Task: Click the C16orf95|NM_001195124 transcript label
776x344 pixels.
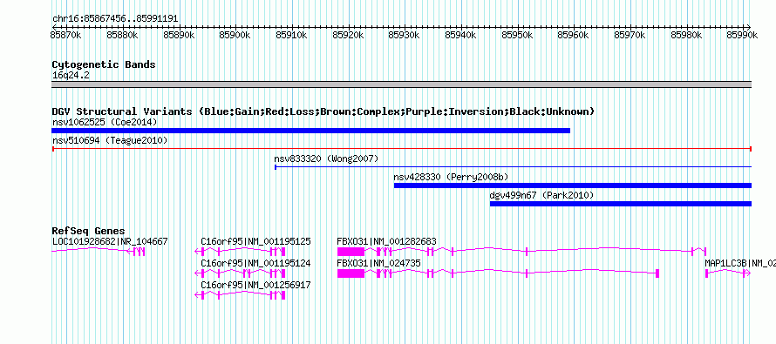Action: click(x=255, y=263)
